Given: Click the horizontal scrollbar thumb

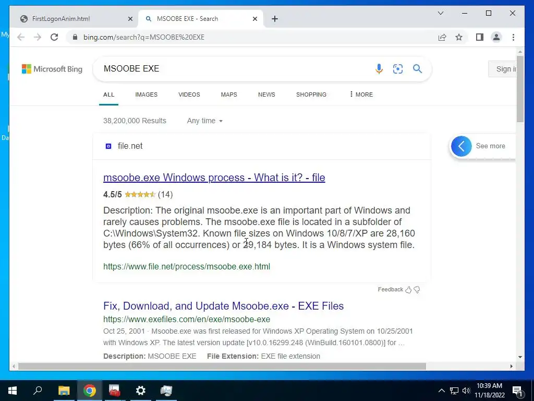Looking at the screenshot, I should 222,366.
